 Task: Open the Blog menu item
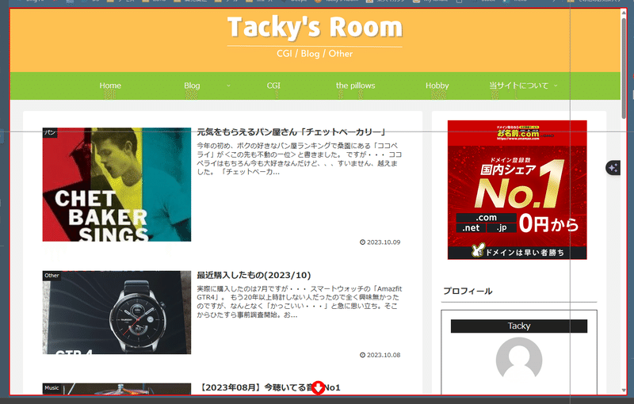(x=192, y=86)
